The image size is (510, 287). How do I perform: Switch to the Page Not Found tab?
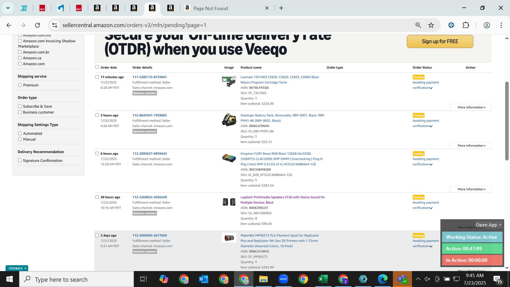226,8
